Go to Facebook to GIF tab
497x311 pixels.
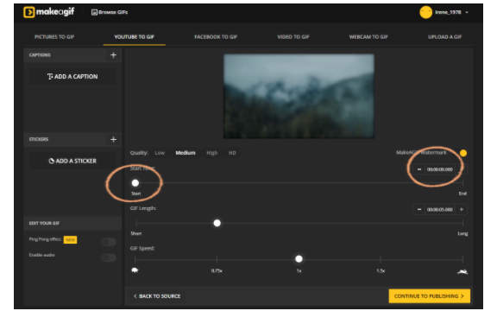[216, 37]
